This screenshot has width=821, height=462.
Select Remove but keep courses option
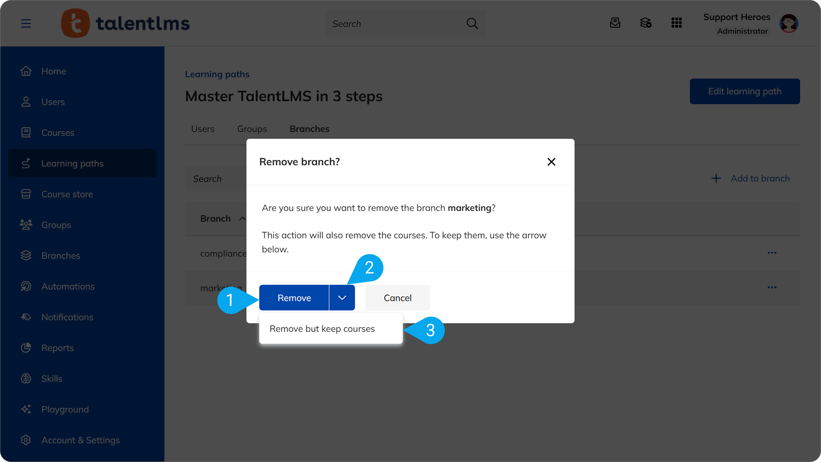point(331,329)
